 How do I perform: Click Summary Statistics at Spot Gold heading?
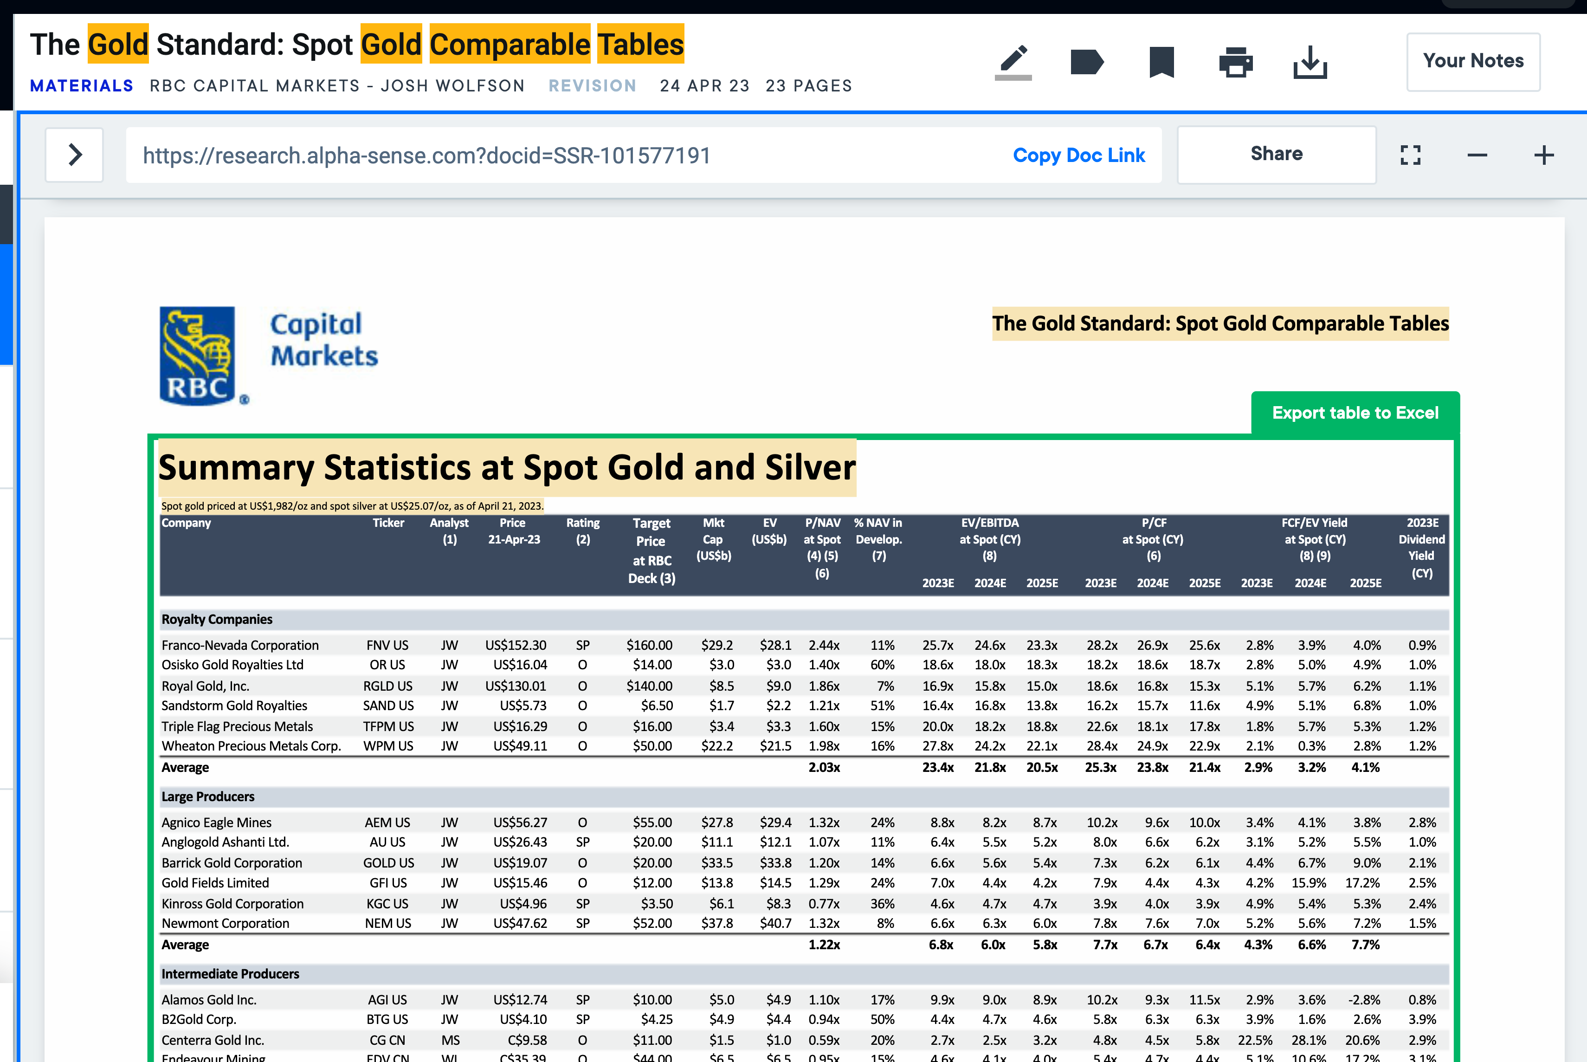point(507,467)
